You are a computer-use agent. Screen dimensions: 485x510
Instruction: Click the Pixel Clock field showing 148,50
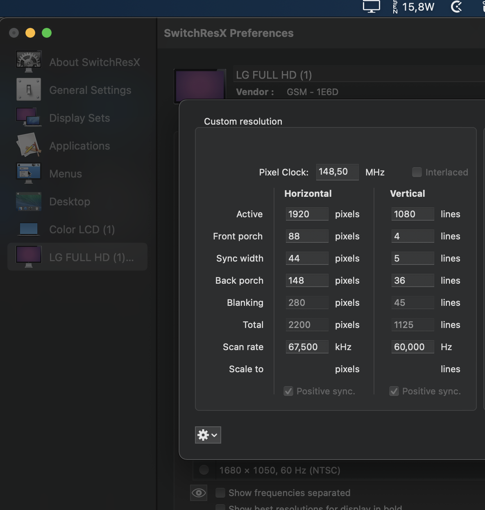tap(338, 172)
